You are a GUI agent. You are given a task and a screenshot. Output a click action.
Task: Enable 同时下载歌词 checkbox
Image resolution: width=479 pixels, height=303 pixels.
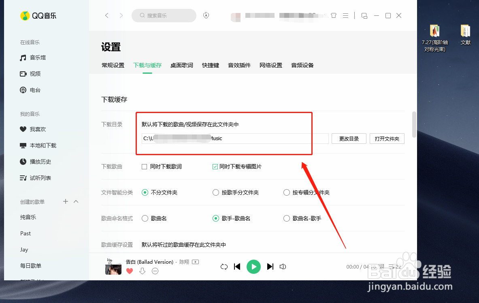(x=145, y=166)
